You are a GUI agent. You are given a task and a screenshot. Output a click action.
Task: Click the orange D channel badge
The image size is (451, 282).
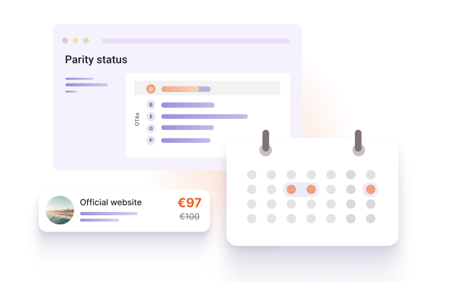click(151, 89)
